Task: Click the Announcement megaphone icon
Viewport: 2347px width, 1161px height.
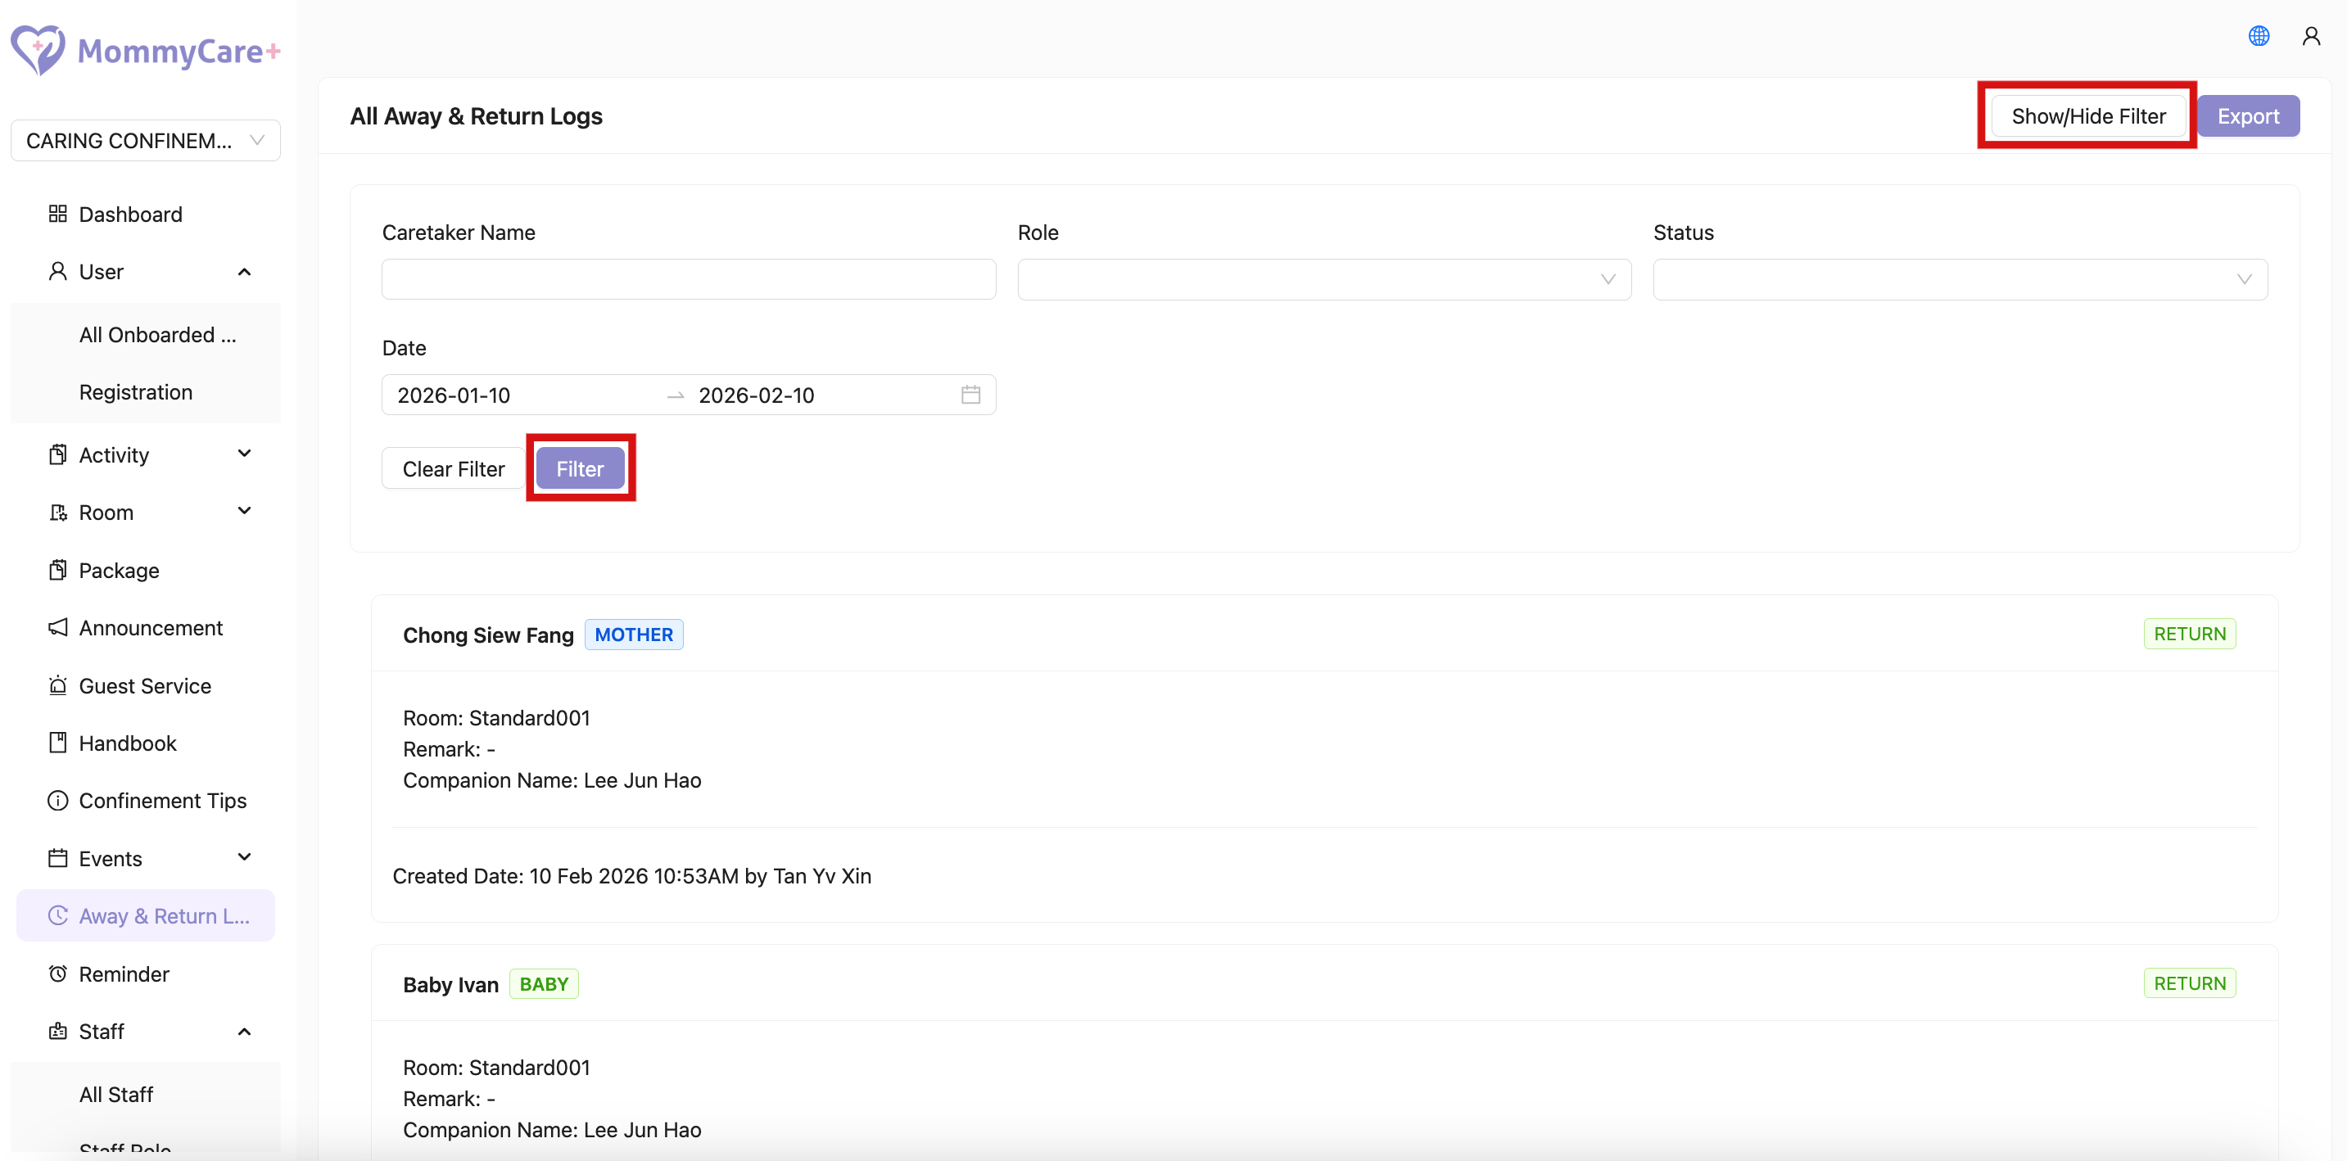Action: tap(57, 627)
